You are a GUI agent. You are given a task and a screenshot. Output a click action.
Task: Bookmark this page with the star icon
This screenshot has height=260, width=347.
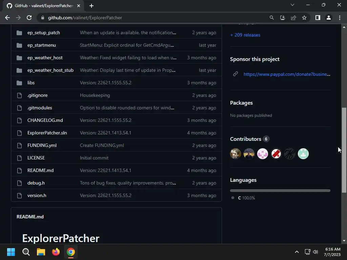tap(304, 18)
